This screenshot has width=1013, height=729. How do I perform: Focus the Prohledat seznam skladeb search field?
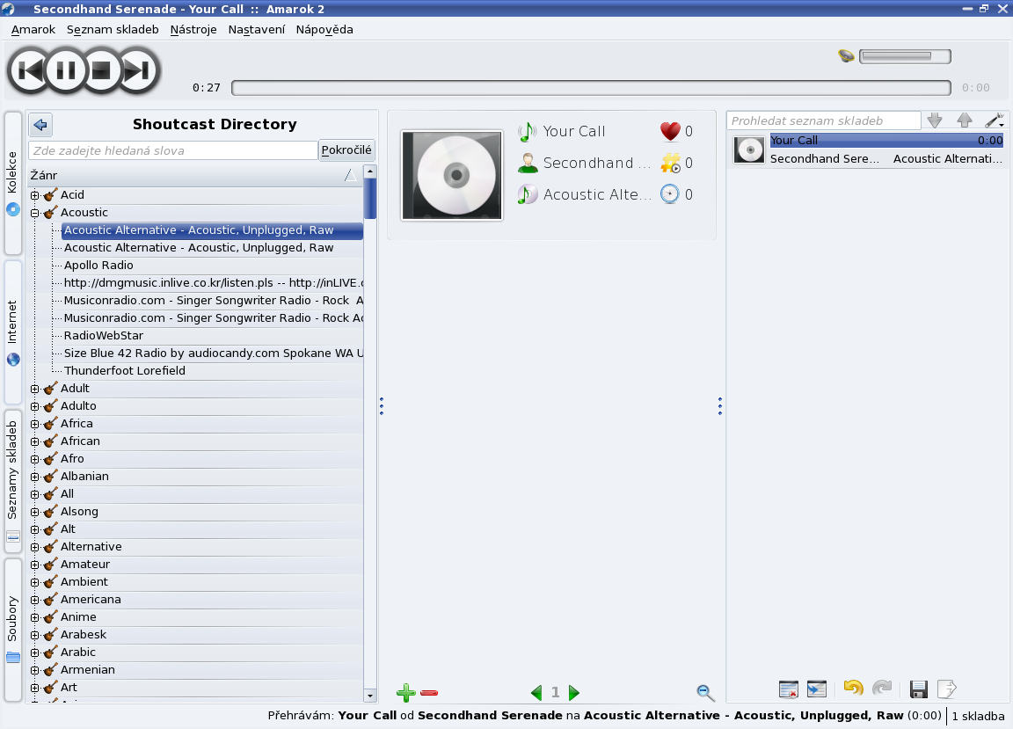(x=824, y=120)
